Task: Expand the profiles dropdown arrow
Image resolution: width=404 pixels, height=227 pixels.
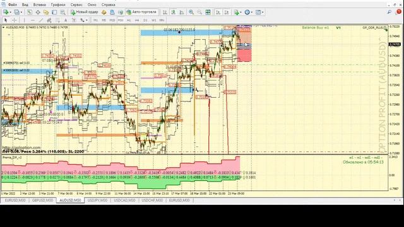Action: click(x=21, y=12)
